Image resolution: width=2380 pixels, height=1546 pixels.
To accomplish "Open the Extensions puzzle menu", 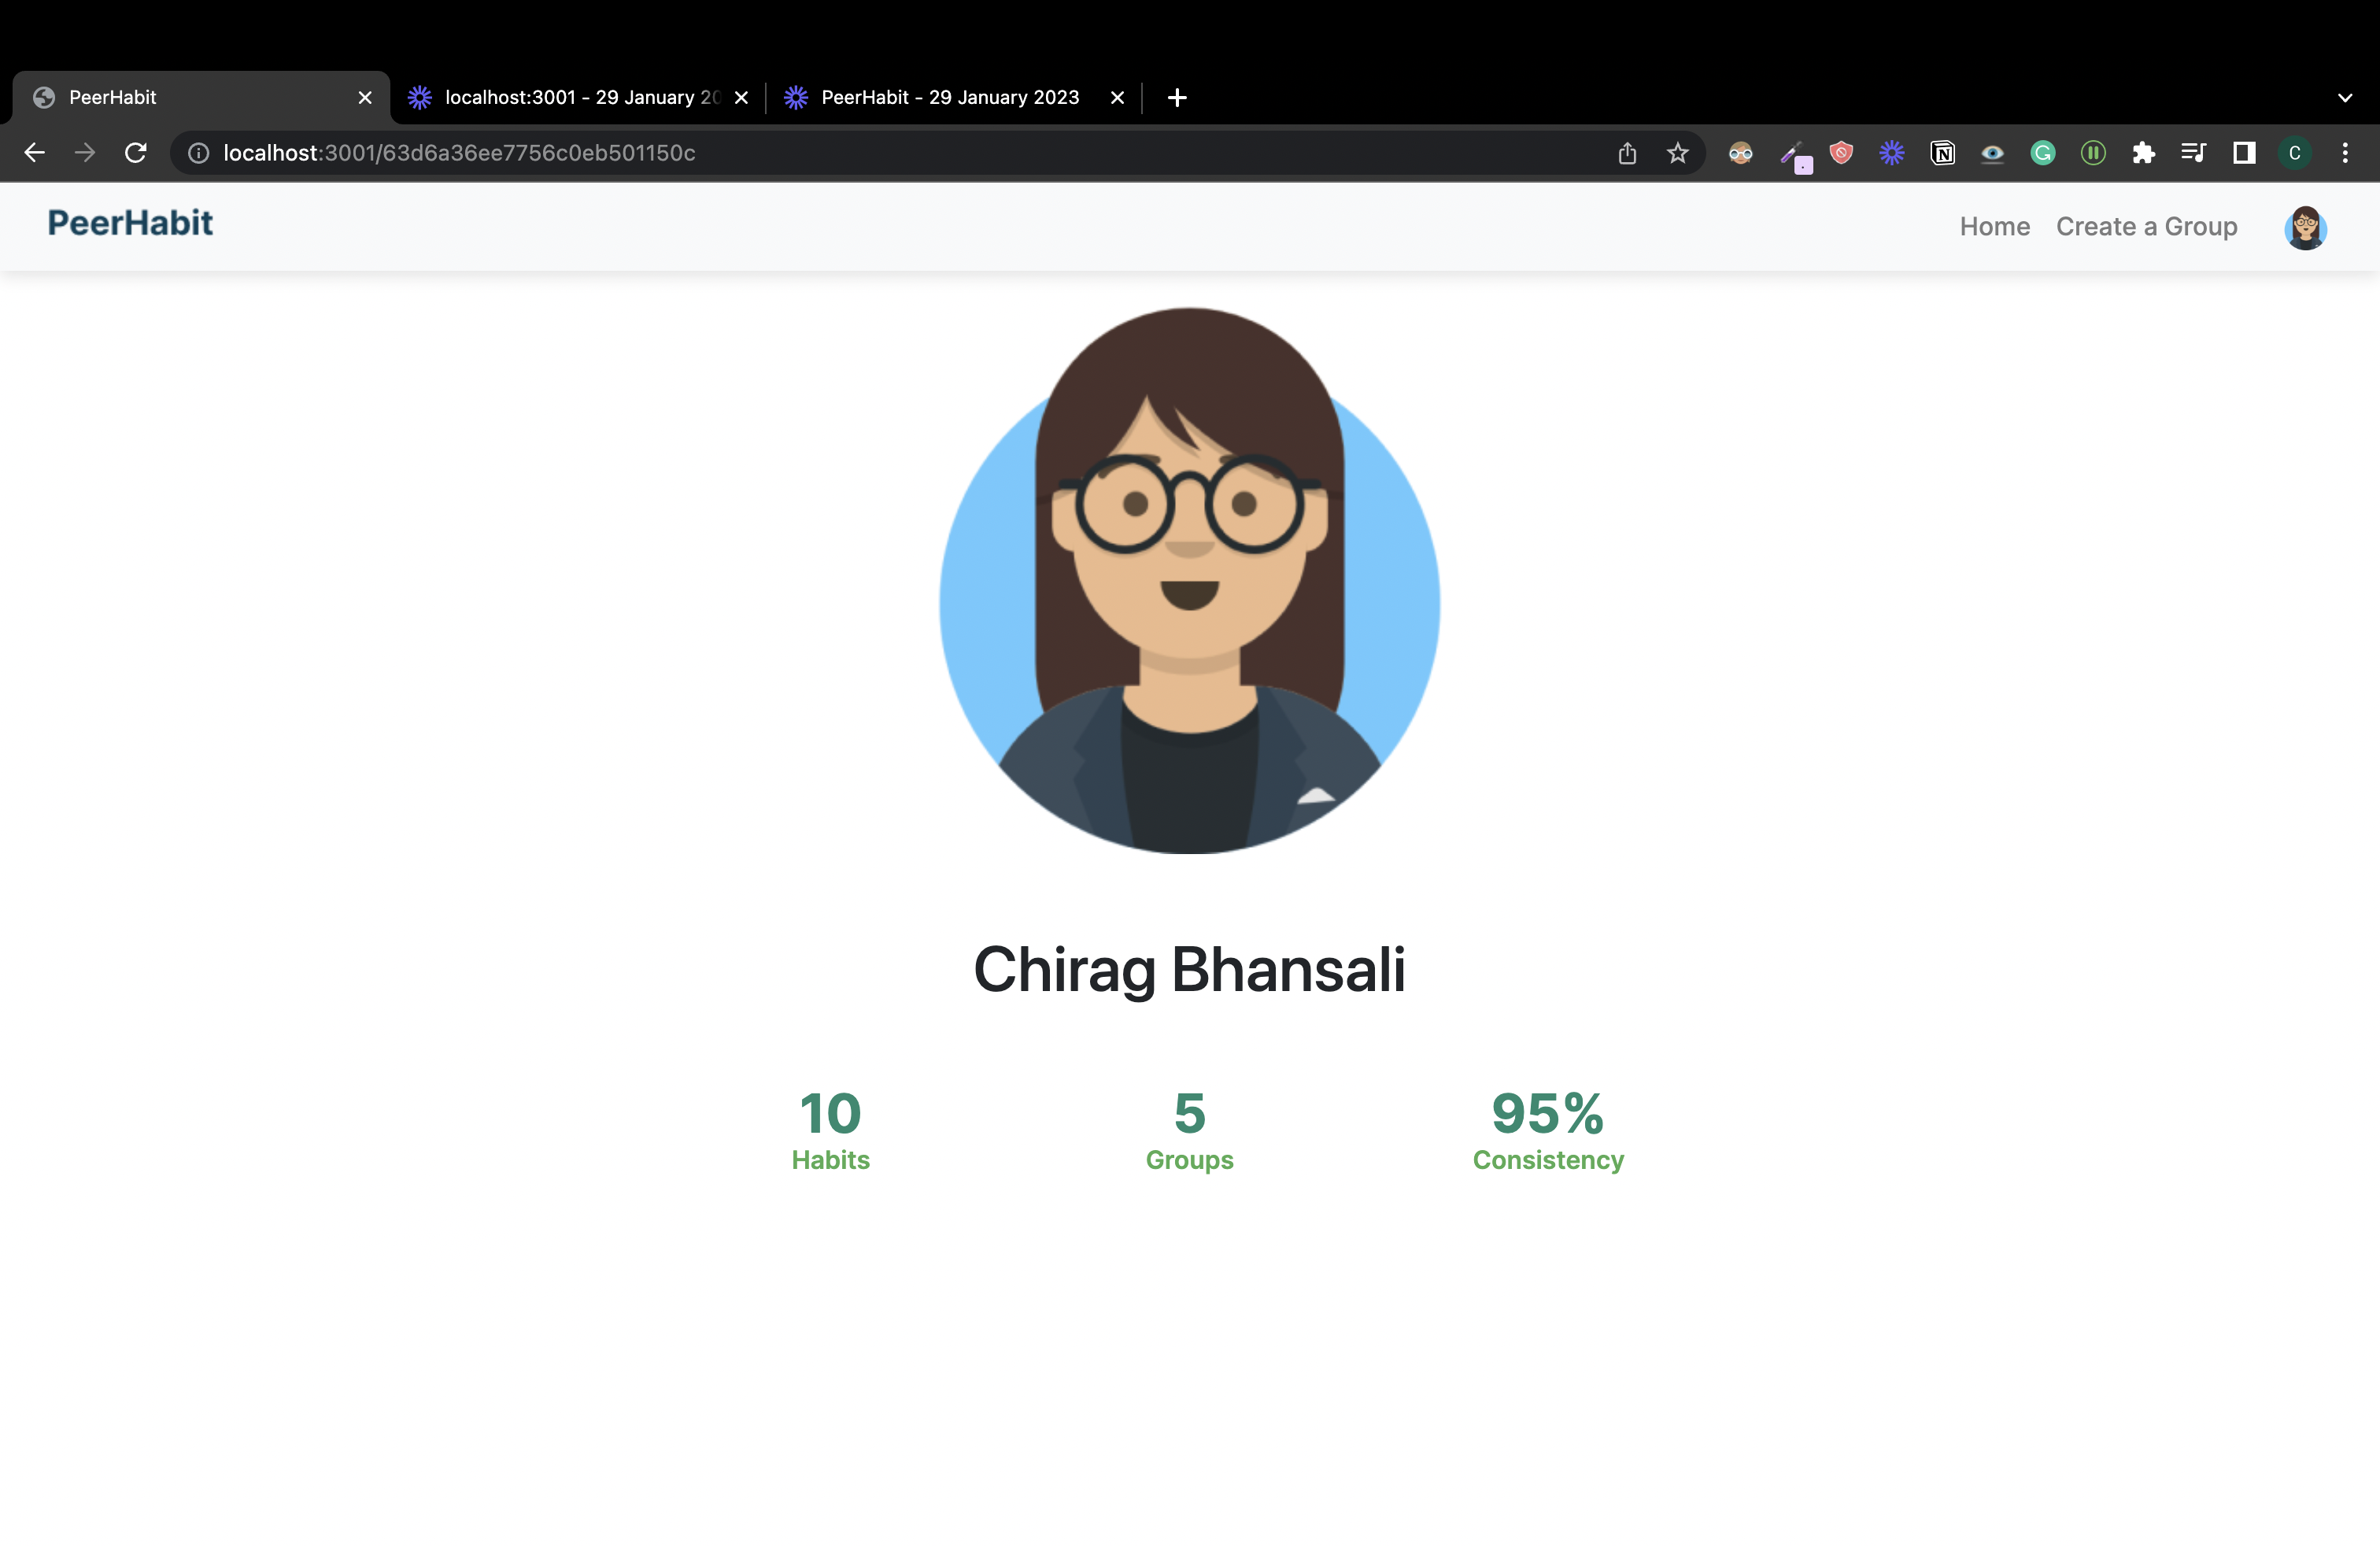I will pos(2143,153).
